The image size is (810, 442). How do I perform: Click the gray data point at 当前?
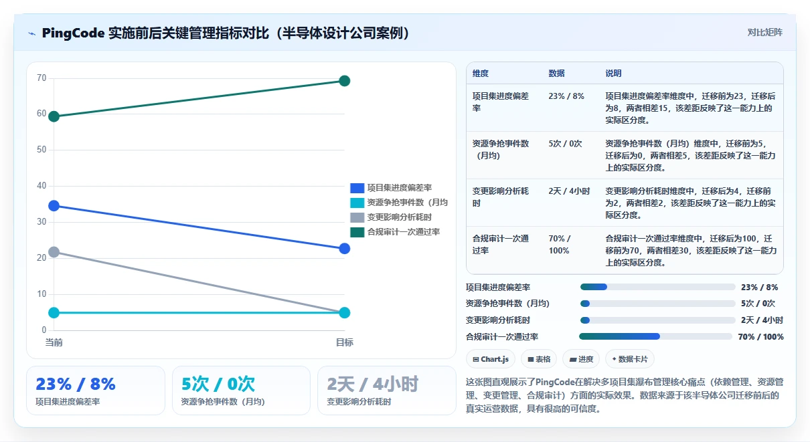click(x=54, y=252)
